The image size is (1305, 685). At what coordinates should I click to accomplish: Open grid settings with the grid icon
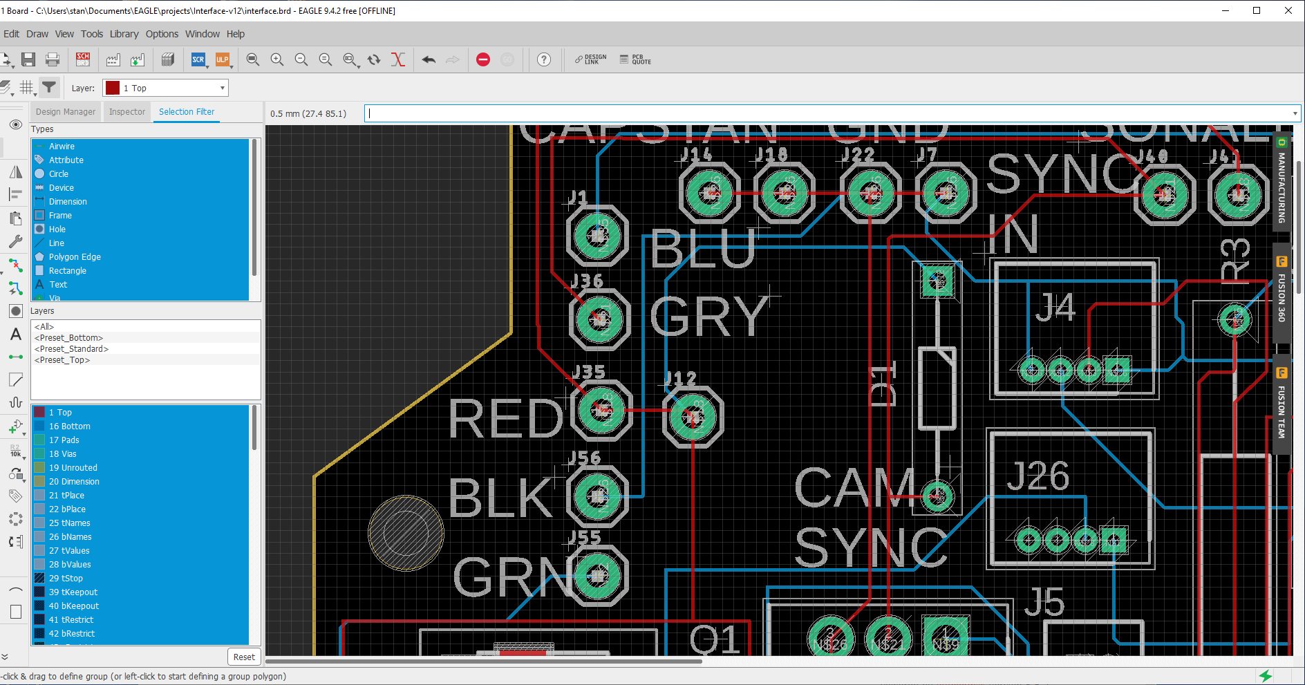coord(27,87)
